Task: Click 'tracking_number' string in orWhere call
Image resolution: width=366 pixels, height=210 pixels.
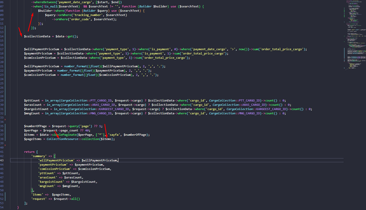Action: click(x=89, y=15)
